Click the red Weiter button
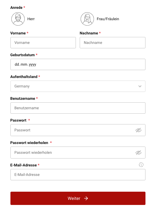Screen dimensions: 154x210 coord(78,198)
